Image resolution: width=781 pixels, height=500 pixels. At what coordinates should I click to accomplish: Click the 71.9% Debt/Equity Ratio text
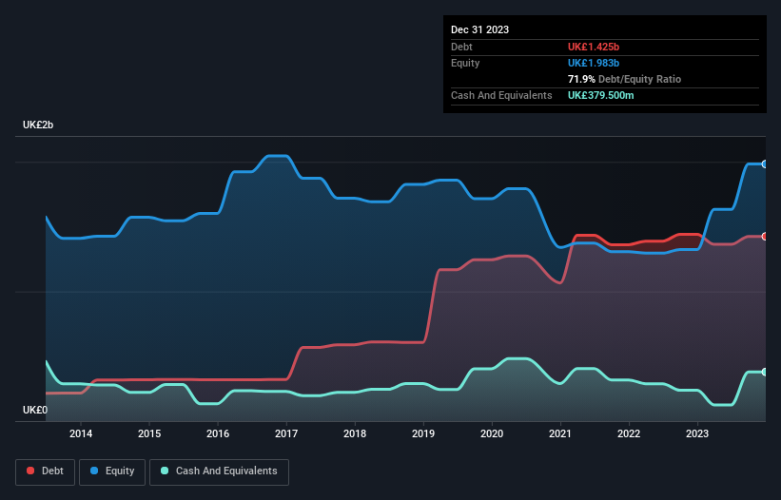624,79
